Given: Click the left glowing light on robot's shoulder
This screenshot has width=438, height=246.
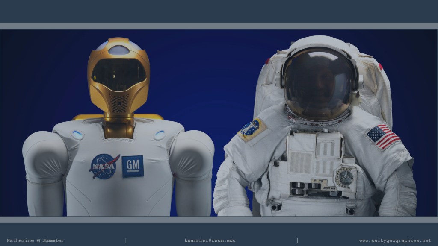Looking at the screenshot, I should pyautogui.click(x=78, y=135).
